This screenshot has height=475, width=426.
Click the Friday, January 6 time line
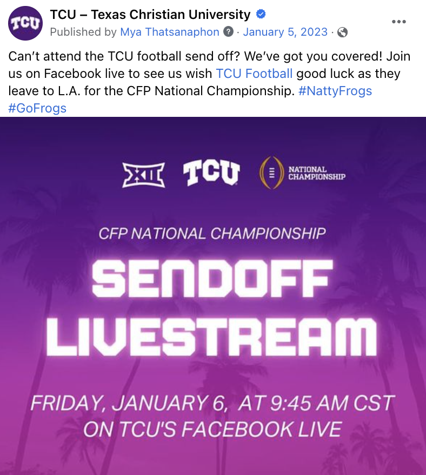click(212, 404)
